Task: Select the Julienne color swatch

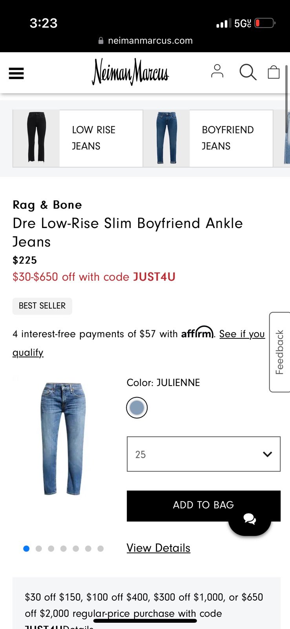Action: [x=137, y=408]
